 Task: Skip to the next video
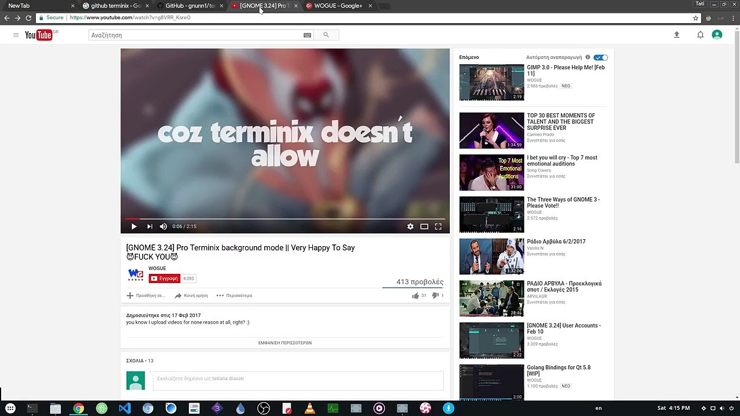pyautogui.click(x=149, y=226)
